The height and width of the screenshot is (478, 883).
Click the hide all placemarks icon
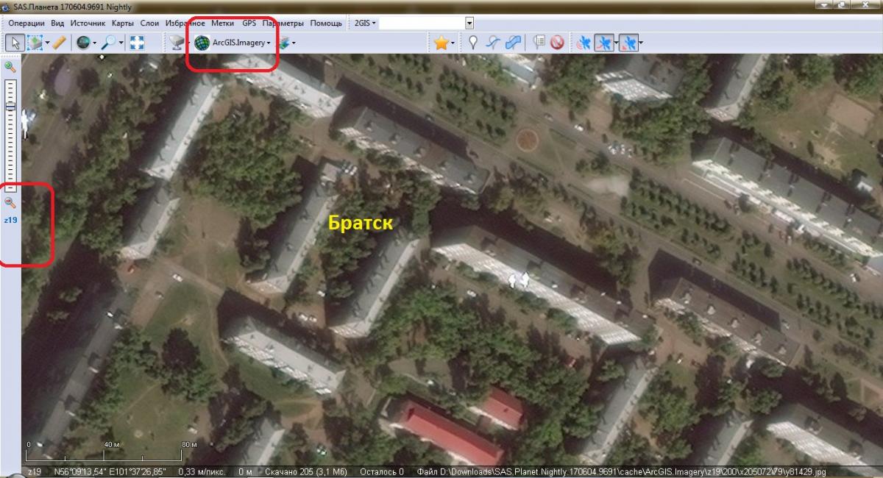point(557,43)
